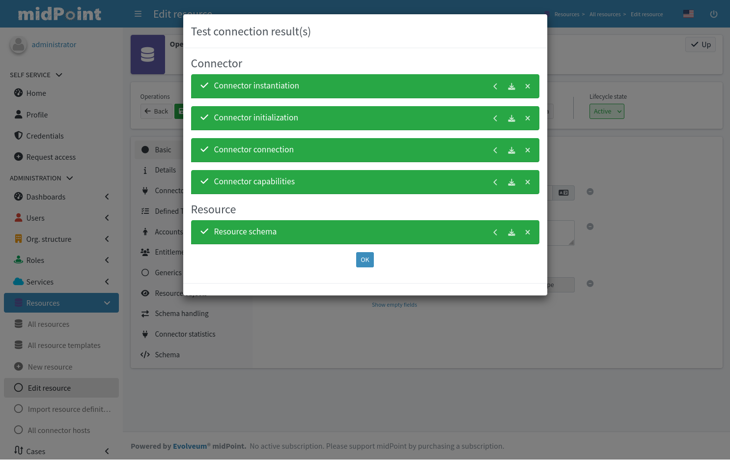
Task: Expand details of Connector initialization result
Action: point(495,118)
